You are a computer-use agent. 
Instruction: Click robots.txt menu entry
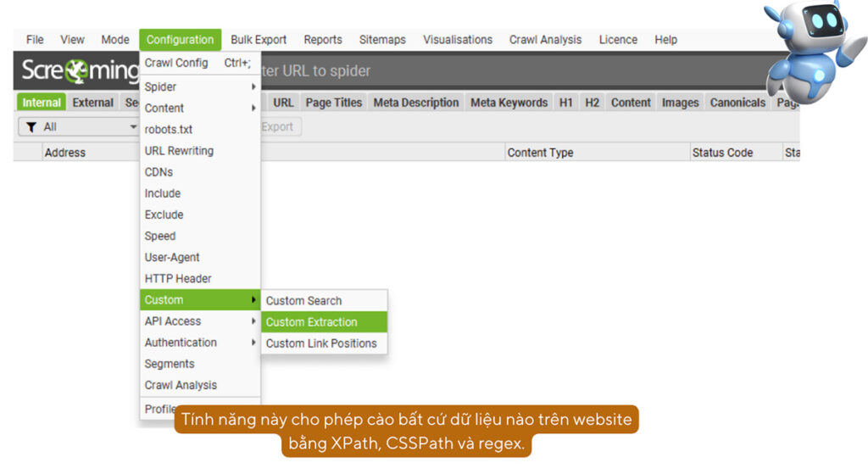169,130
